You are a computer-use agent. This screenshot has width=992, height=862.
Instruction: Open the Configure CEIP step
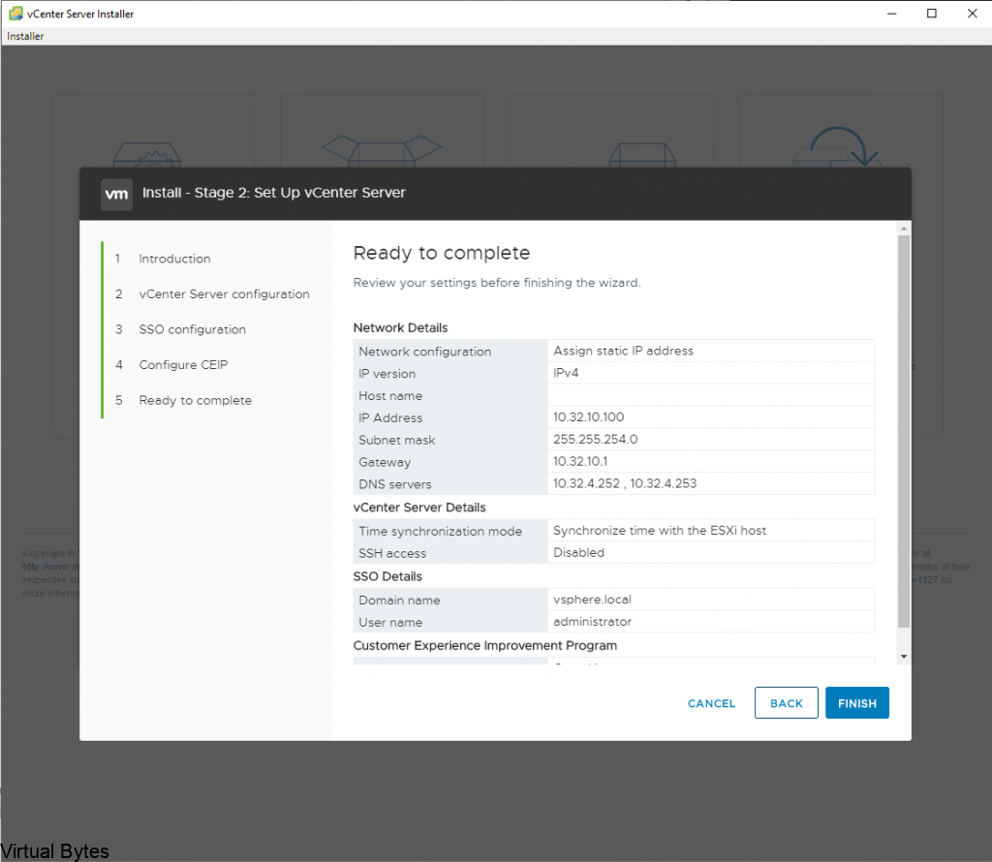[x=183, y=365]
